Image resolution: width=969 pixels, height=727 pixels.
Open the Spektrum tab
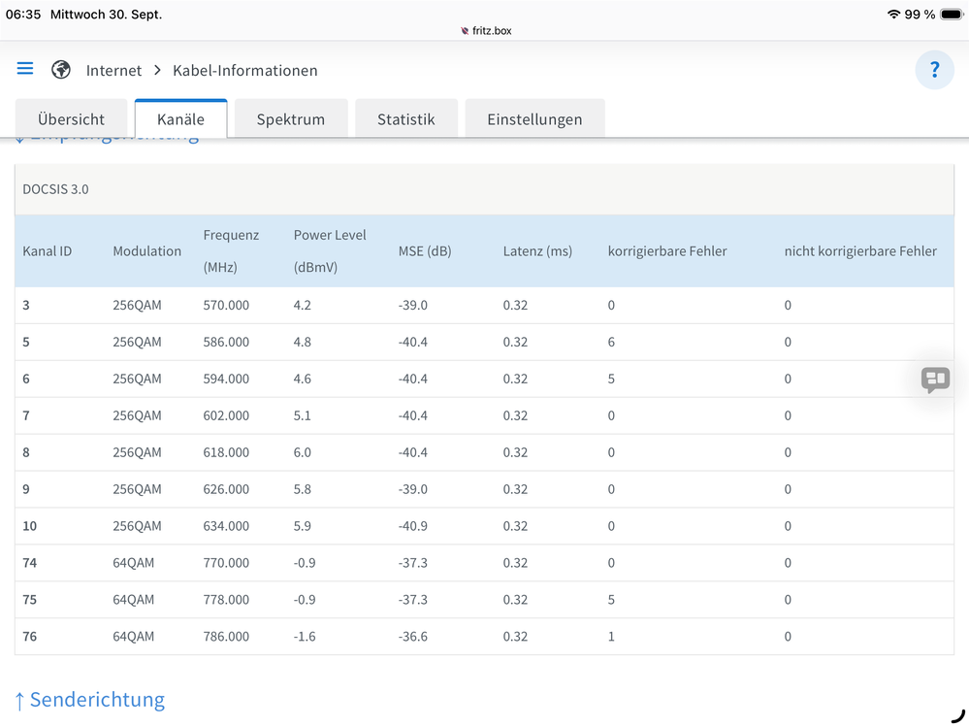point(291,118)
